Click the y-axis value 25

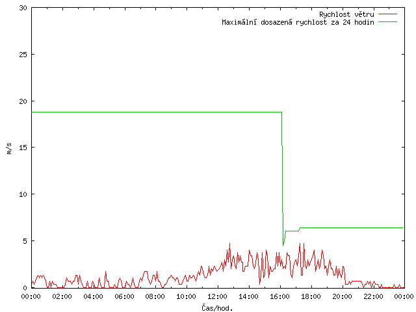23,55
